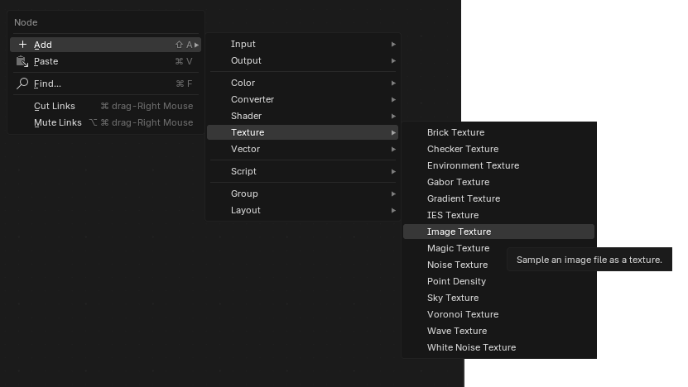The width and height of the screenshot is (688, 387).
Task: Click the magnifier icon beside Find
Action: click(22, 84)
